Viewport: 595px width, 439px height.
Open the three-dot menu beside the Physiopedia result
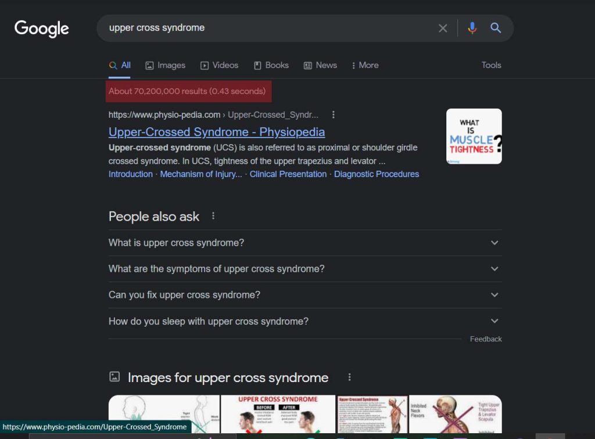tap(333, 114)
